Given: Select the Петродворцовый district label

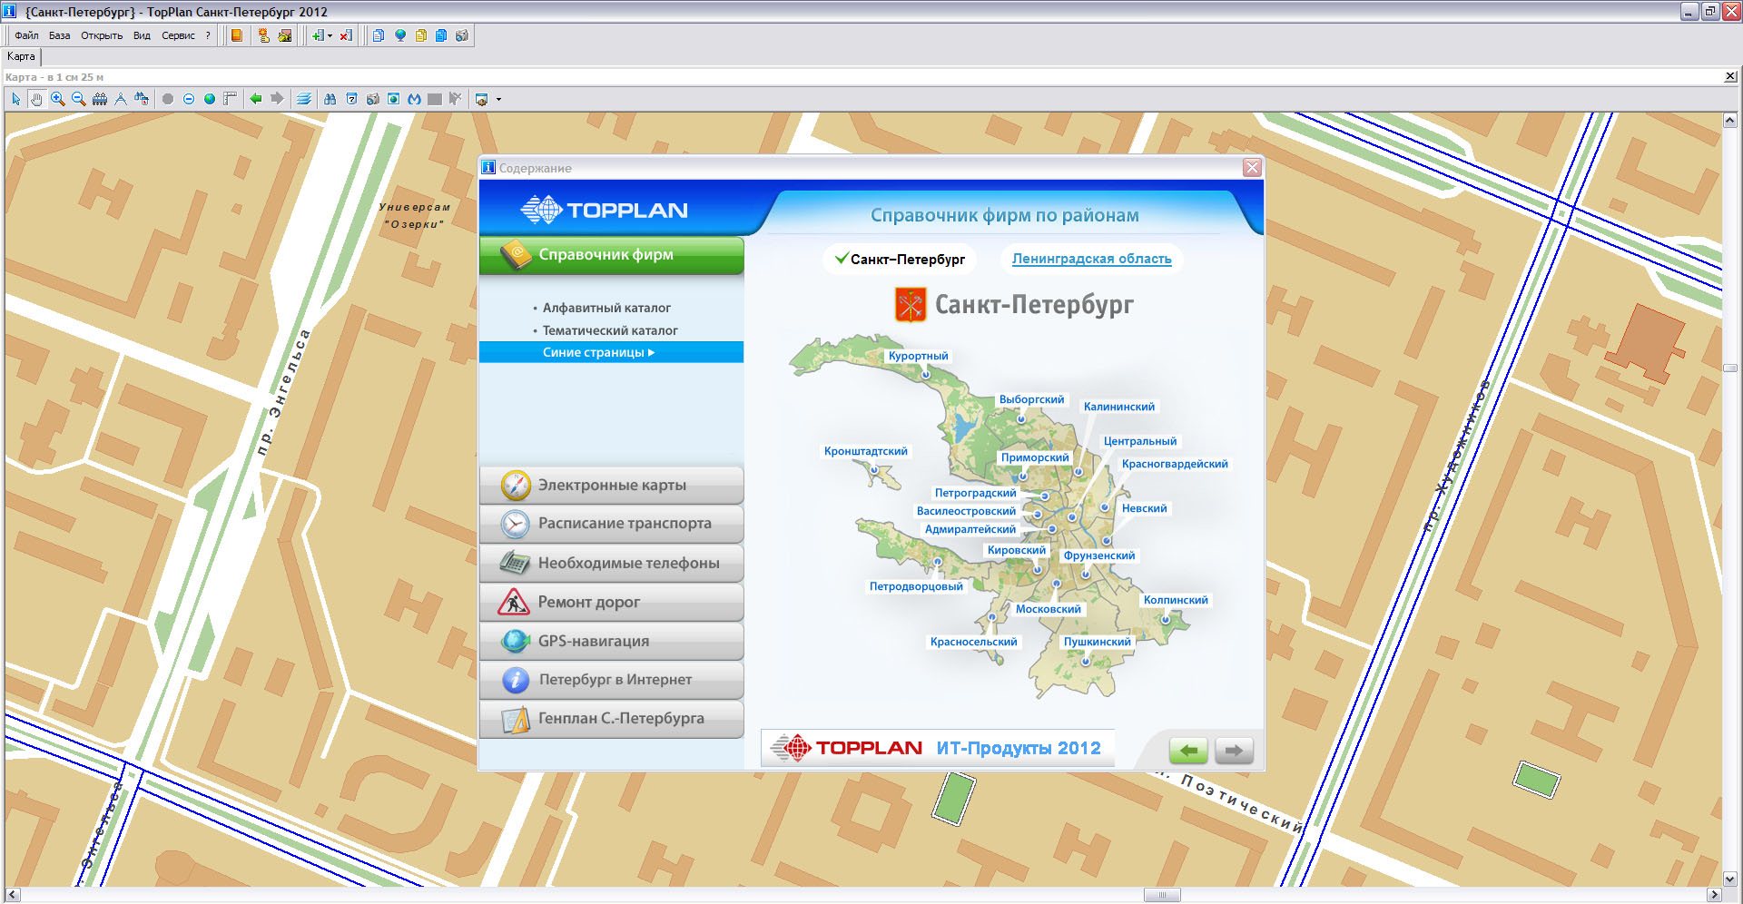Looking at the screenshot, I should click(916, 586).
